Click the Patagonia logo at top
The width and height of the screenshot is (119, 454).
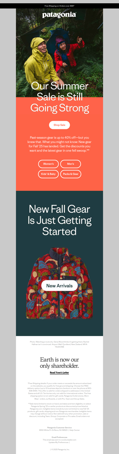59,15
